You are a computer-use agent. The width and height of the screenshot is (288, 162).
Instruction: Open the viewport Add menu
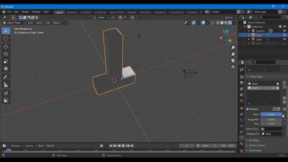48,23
